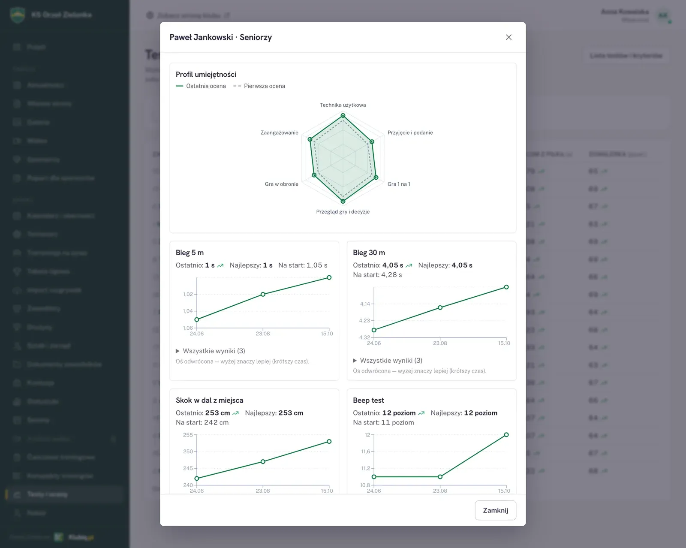Click the Zamknij button

[495, 510]
